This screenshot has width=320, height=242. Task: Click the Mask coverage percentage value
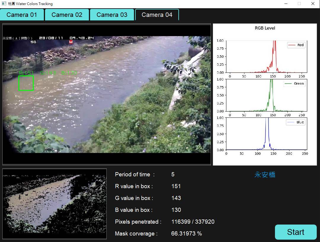click(x=186, y=233)
